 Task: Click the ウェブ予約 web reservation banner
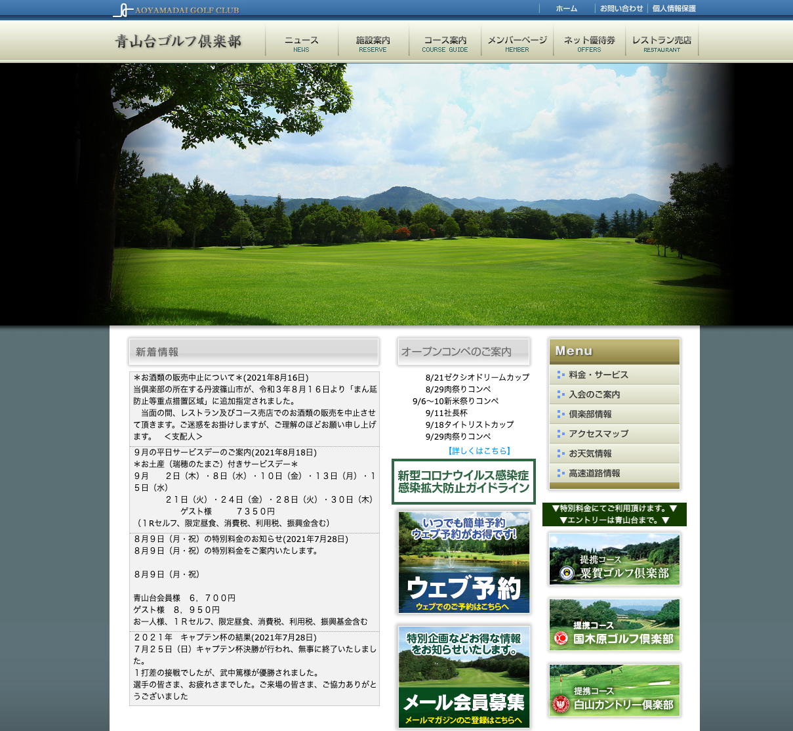[464, 562]
